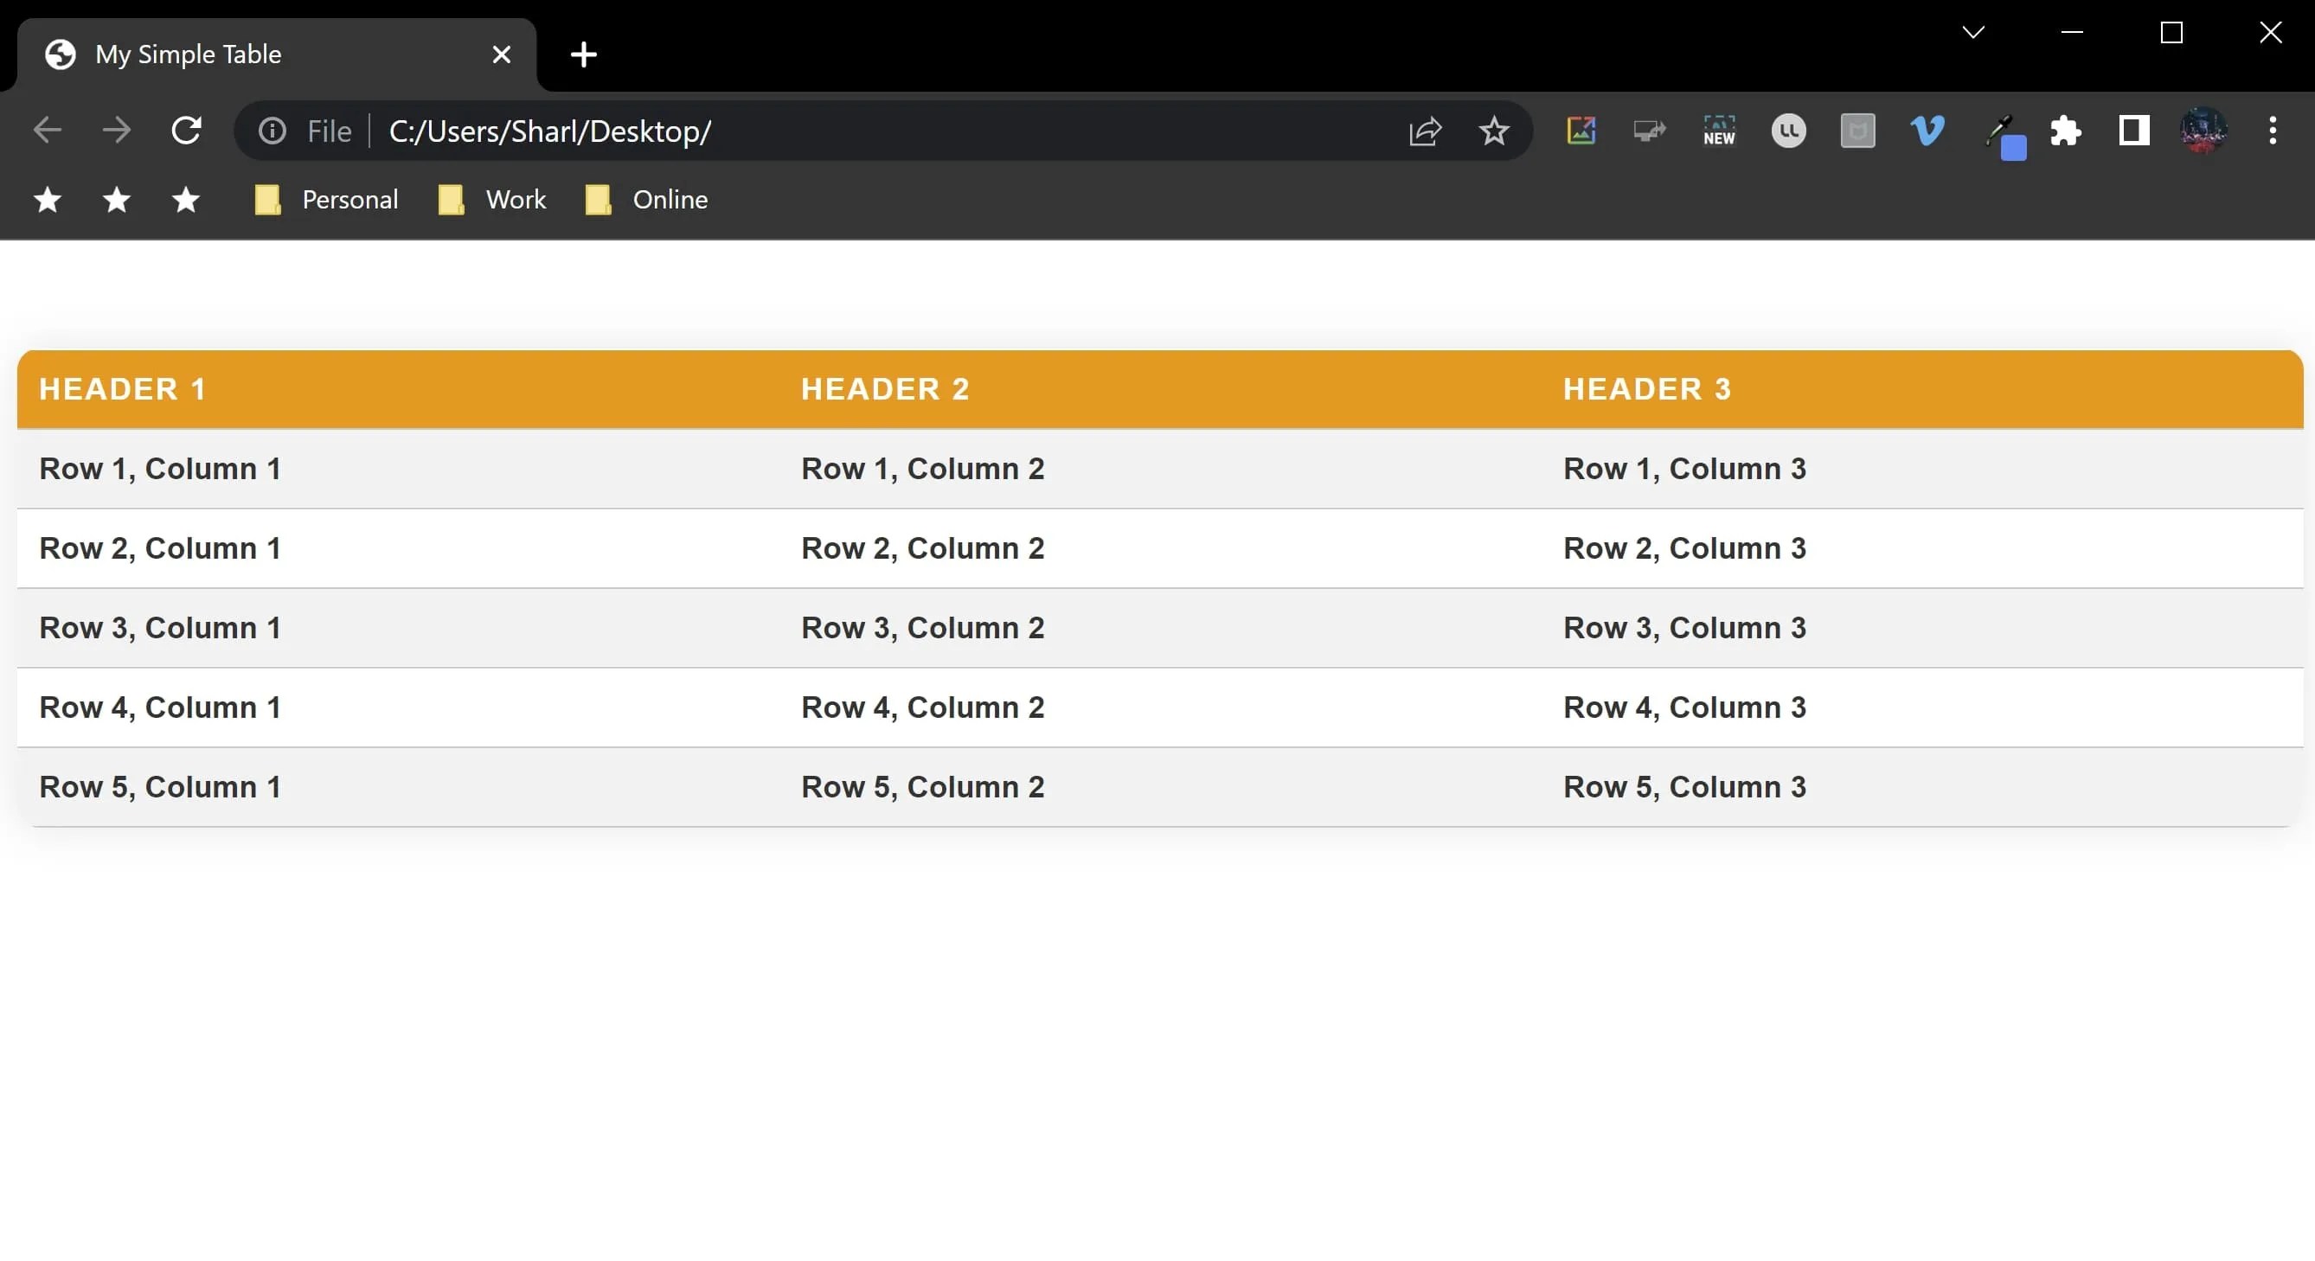Open the Personal bookmarks folder

tap(327, 200)
